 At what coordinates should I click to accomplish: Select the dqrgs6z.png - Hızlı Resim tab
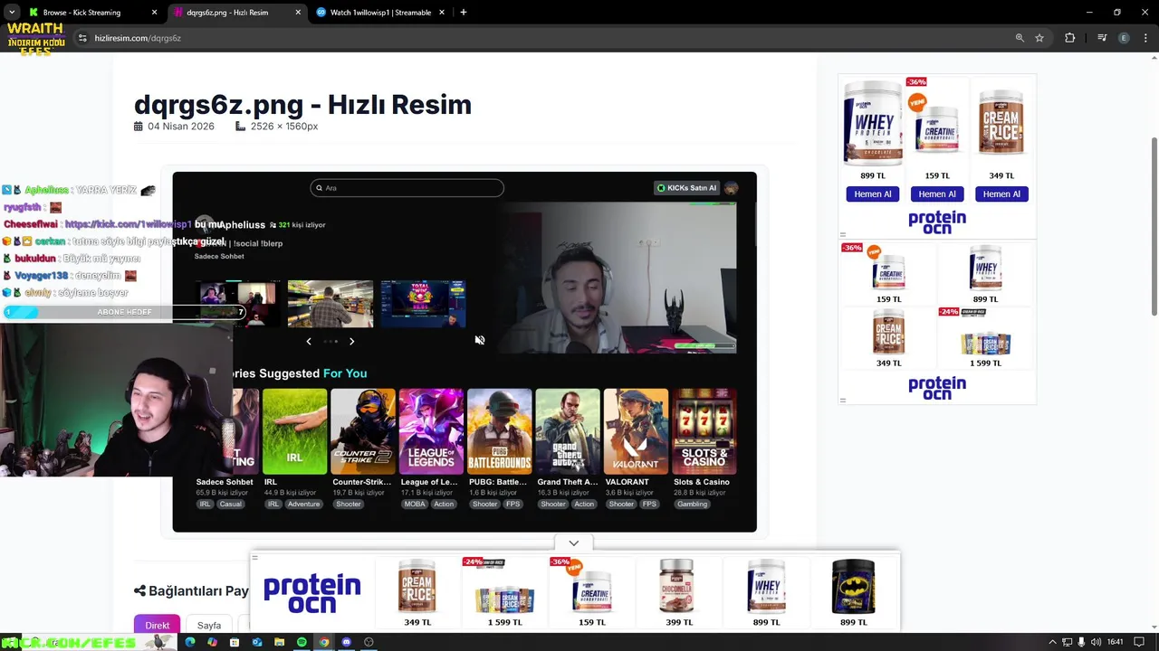[x=235, y=13]
